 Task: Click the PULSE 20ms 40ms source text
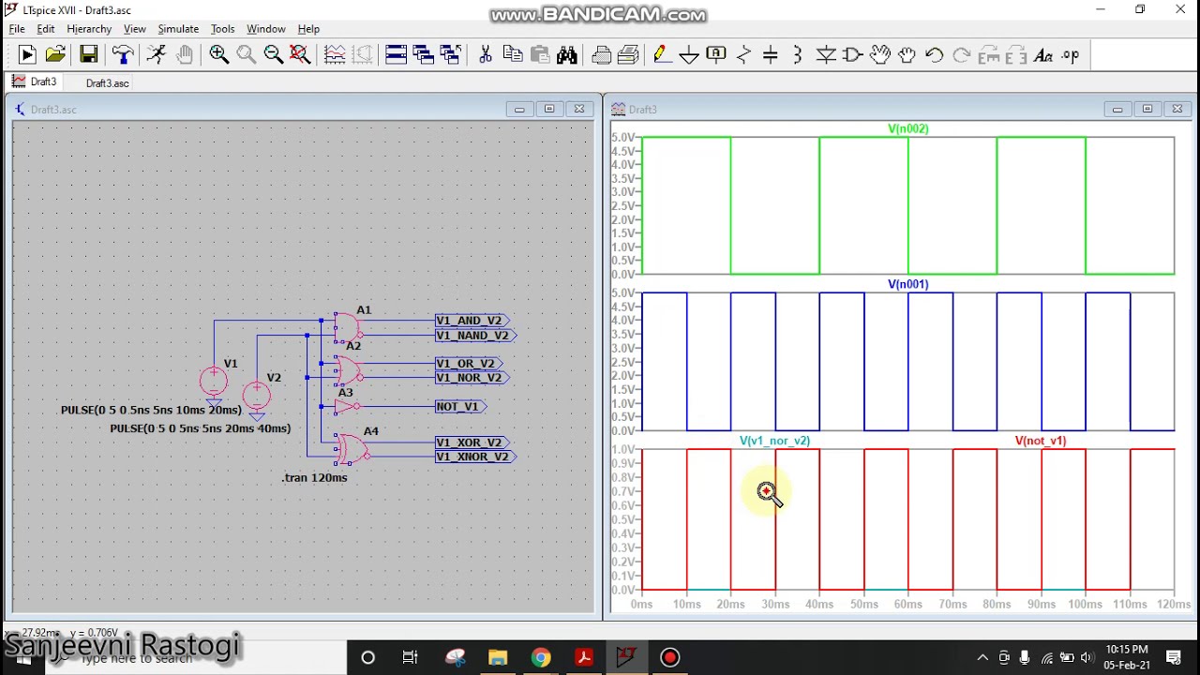(x=200, y=428)
